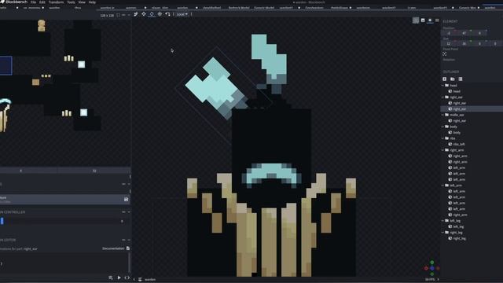Click the 128 x 128 texture size label
This screenshot has height=283, width=503.
(x=107, y=15)
